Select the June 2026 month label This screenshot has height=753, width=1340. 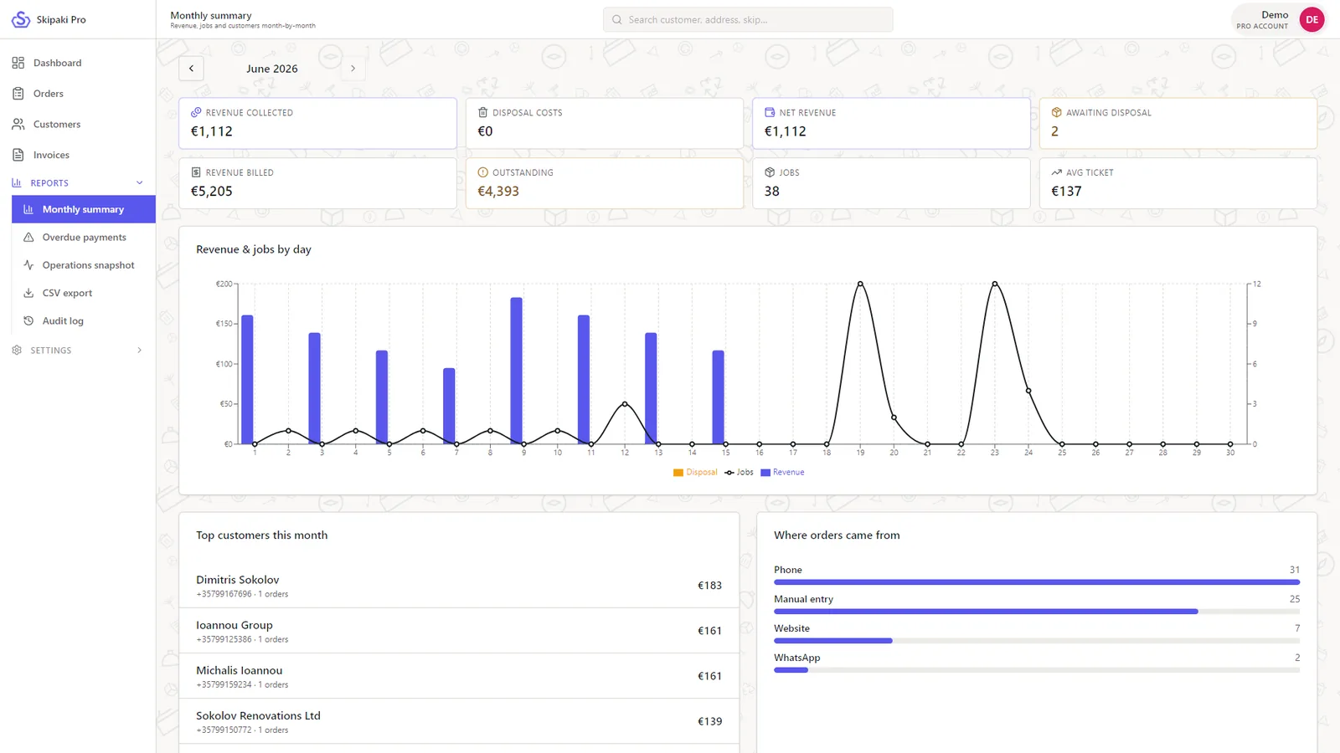tap(272, 69)
